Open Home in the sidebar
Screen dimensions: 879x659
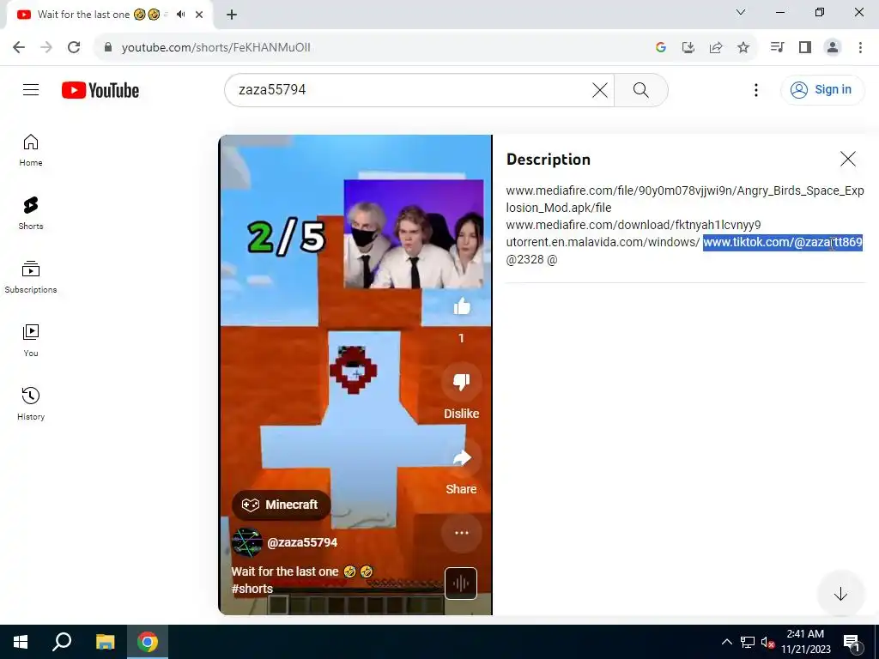point(31,150)
